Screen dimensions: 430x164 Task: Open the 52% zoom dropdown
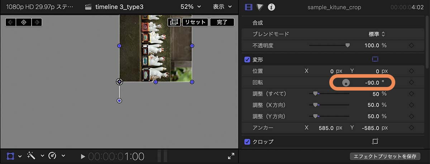point(191,7)
